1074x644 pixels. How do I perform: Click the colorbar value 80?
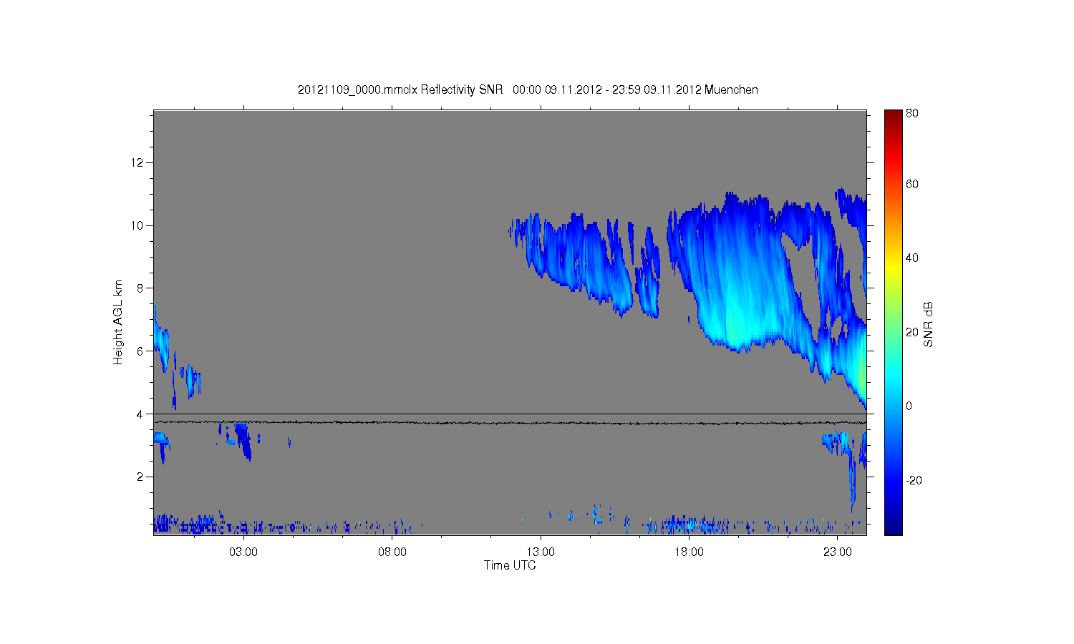pyautogui.click(x=912, y=113)
